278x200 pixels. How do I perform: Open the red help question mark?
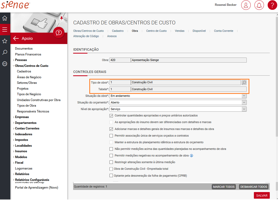[272, 5]
